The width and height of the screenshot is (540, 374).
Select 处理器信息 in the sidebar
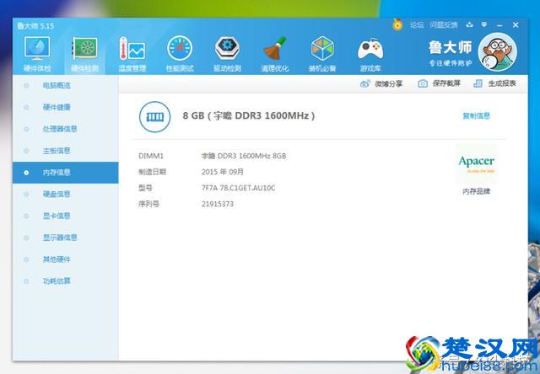66,129
